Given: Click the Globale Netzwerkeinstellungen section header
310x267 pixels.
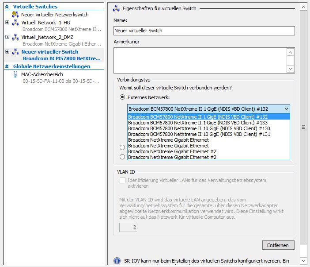Looking at the screenshot, I should pos(52,66).
